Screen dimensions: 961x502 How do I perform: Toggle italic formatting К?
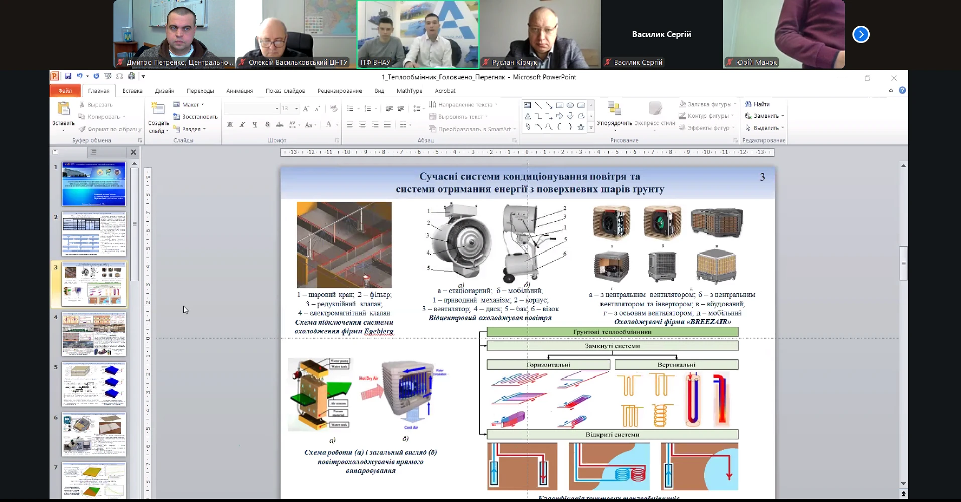click(x=242, y=124)
